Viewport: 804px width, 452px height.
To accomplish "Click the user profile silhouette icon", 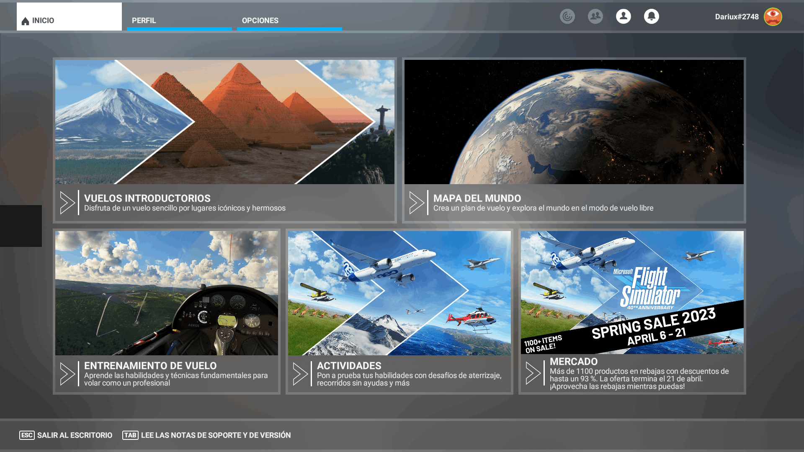I will [623, 16].
